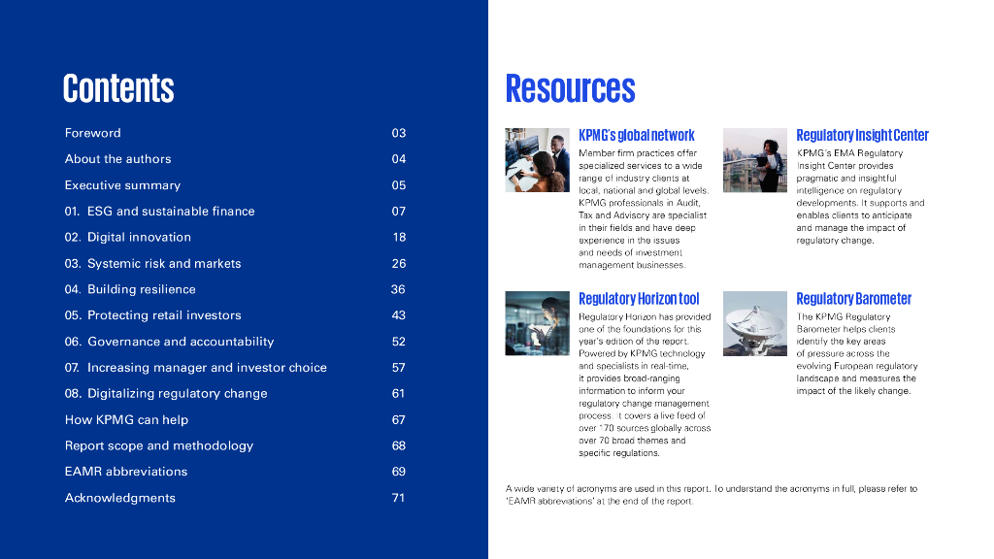The image size is (994, 559).
Task: Click the Contents title
Action: coord(118,88)
